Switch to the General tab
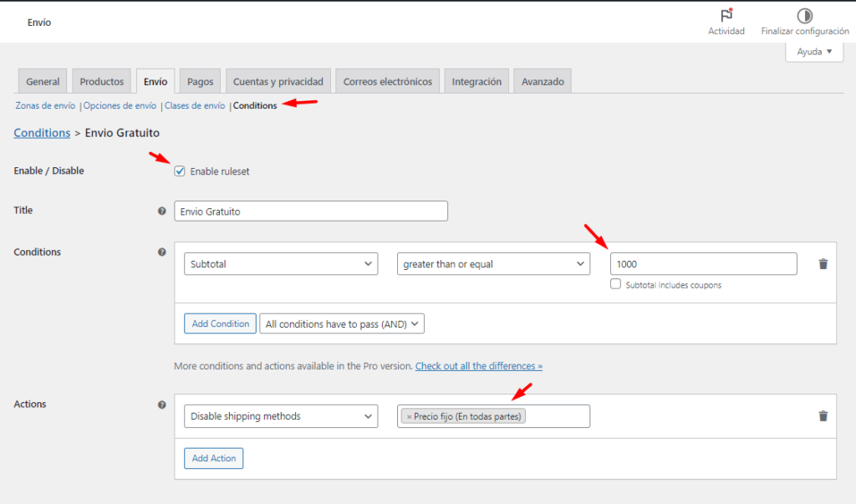Image resolution: width=856 pixels, height=504 pixels. pyautogui.click(x=43, y=81)
